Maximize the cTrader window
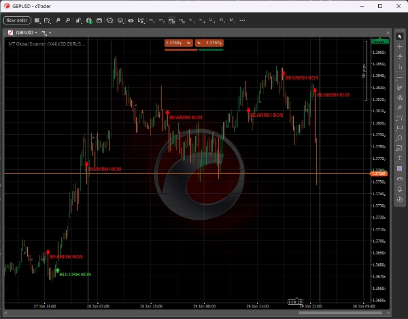Viewport: 408px width, 319px height. coord(380,6)
